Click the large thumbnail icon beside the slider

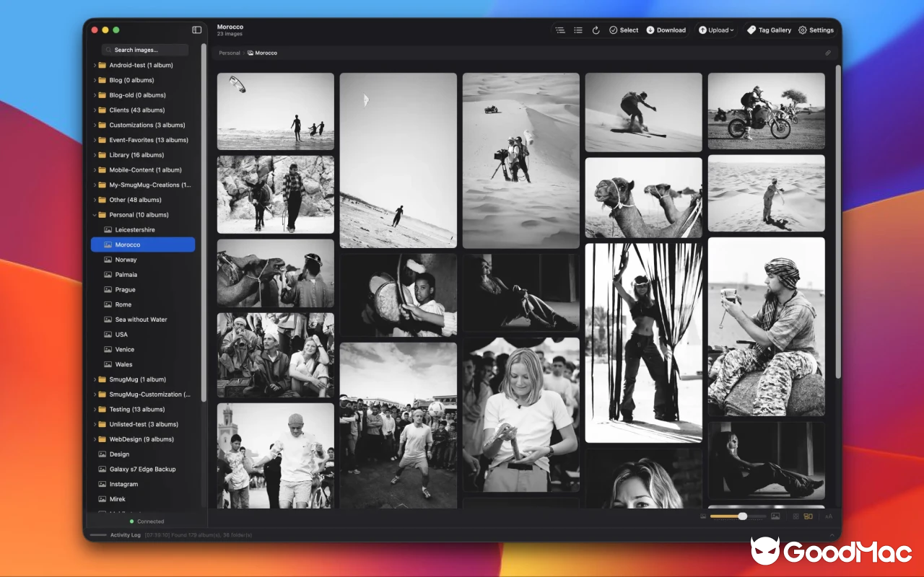coord(775,516)
